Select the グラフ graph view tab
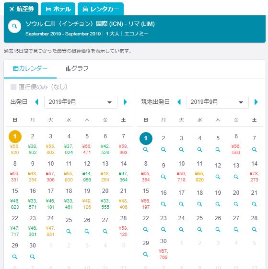 click(x=77, y=68)
